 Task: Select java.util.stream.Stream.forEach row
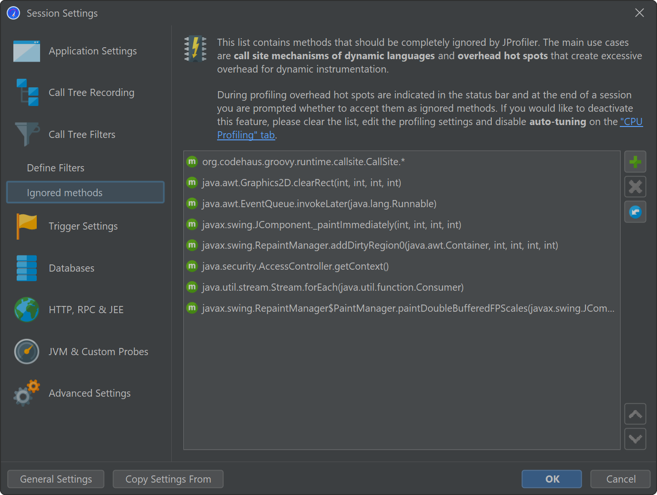[402, 287]
